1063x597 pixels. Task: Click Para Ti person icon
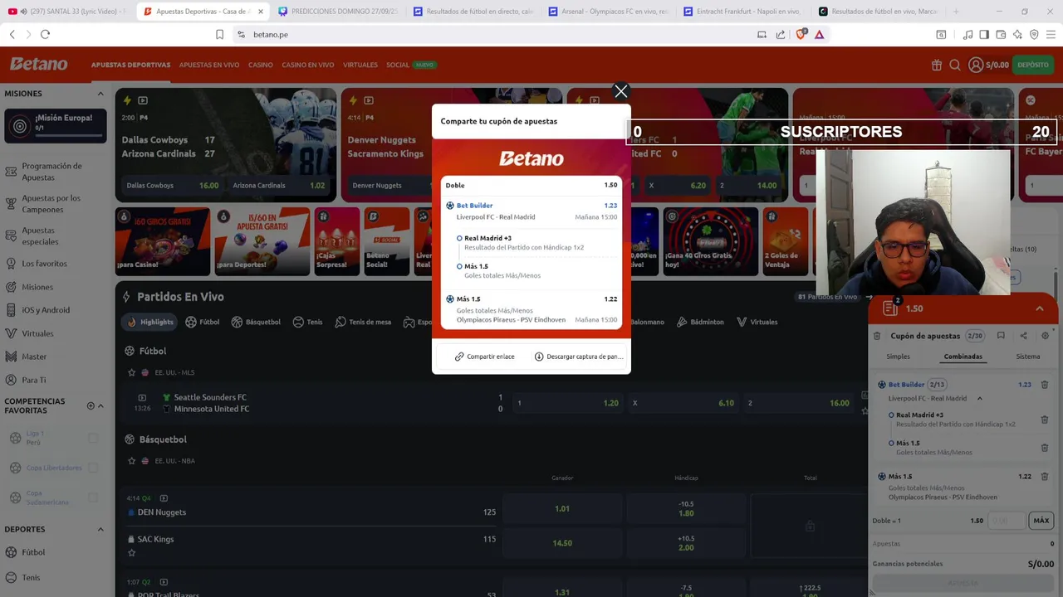point(11,380)
